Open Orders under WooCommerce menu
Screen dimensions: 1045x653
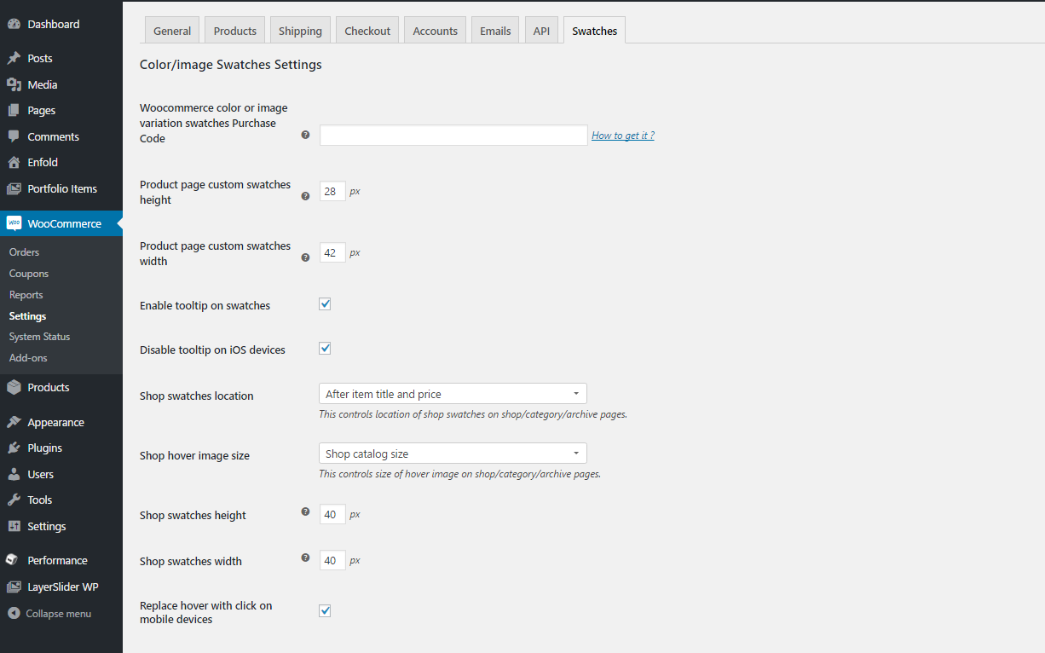click(24, 252)
